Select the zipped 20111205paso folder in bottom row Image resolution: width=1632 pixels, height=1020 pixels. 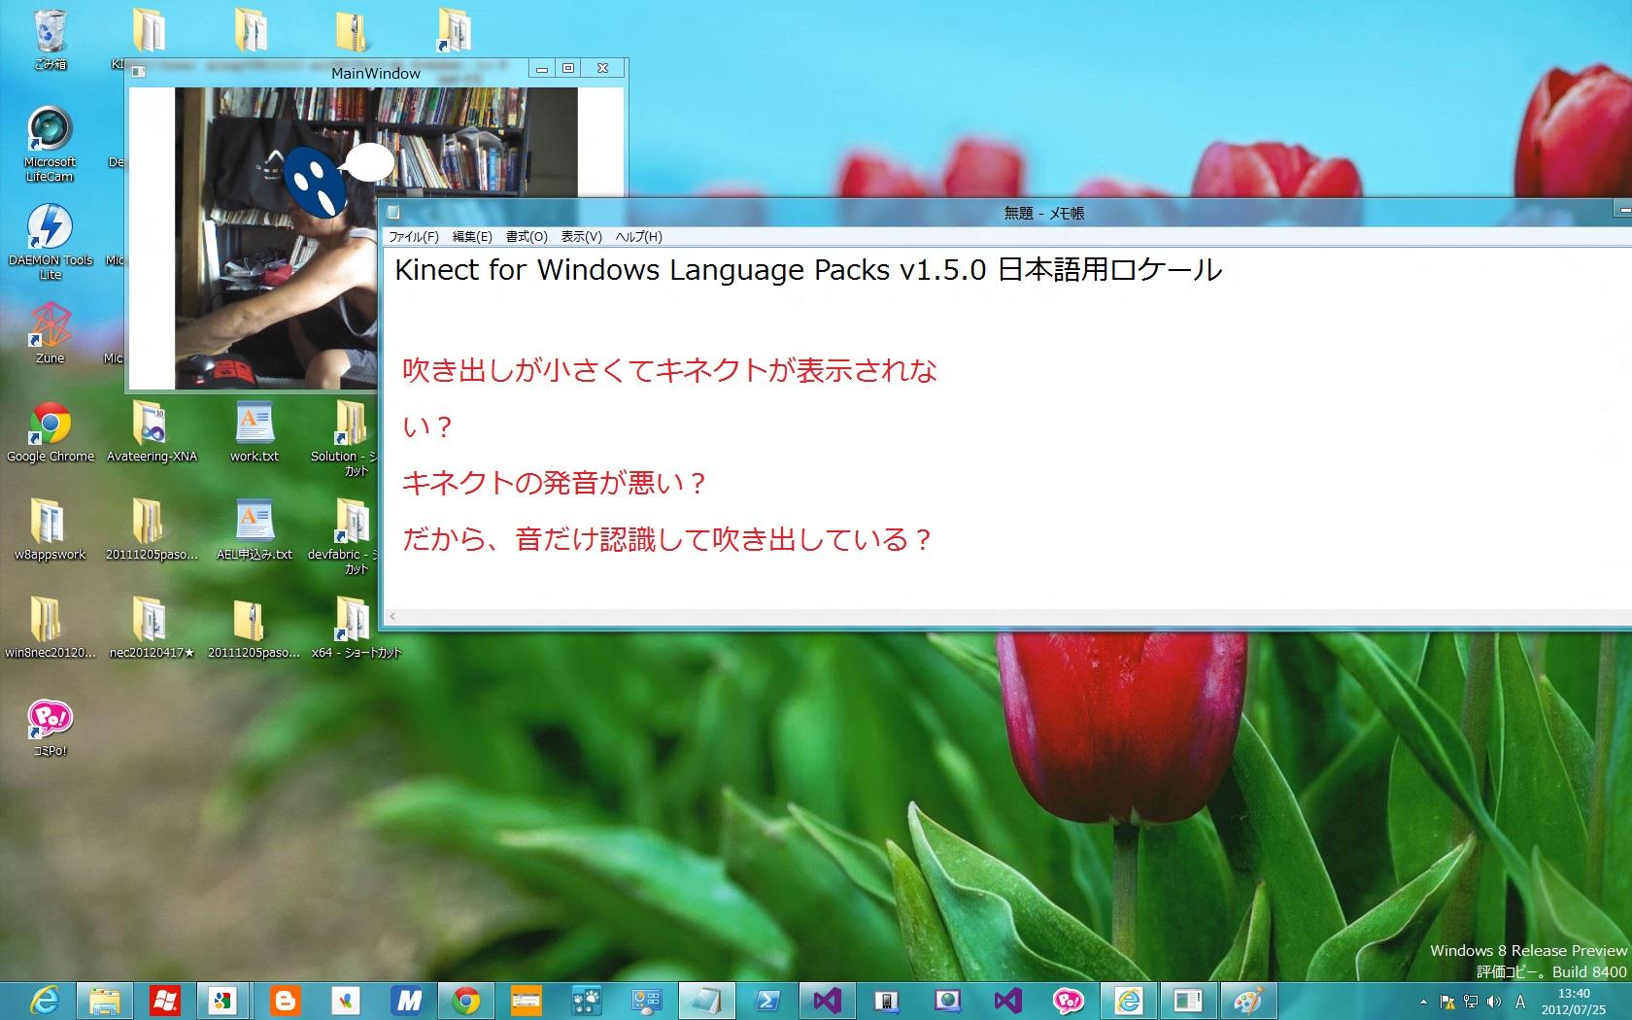pyautogui.click(x=254, y=629)
